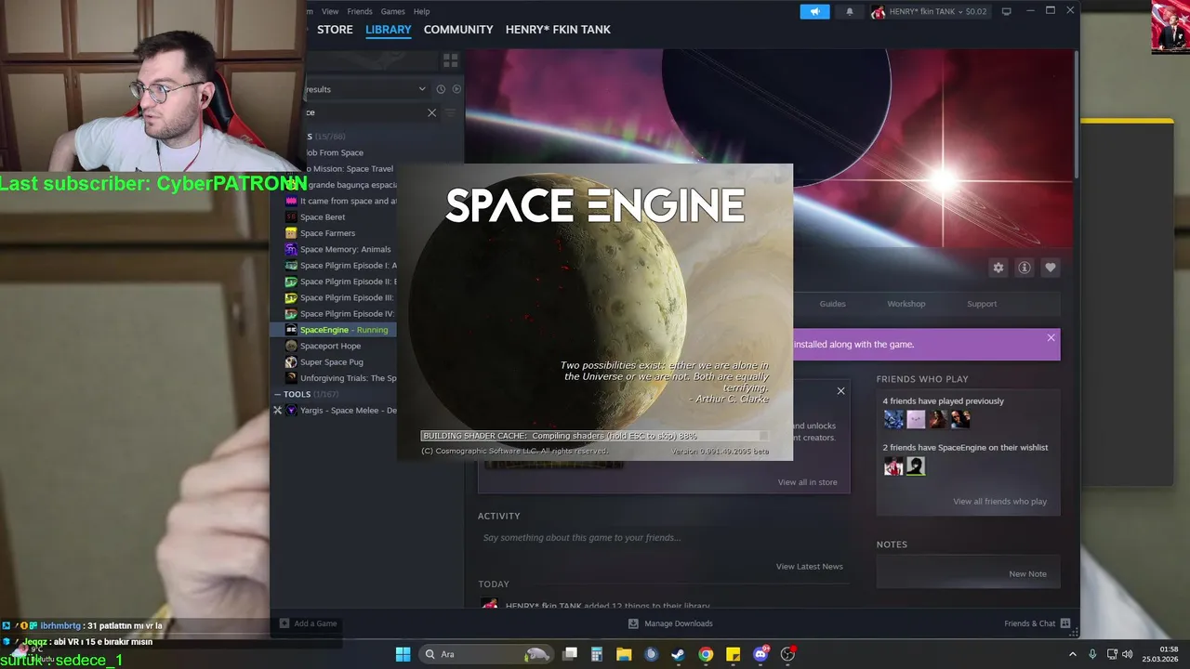Click the shader compiling progress bar

coord(595,436)
